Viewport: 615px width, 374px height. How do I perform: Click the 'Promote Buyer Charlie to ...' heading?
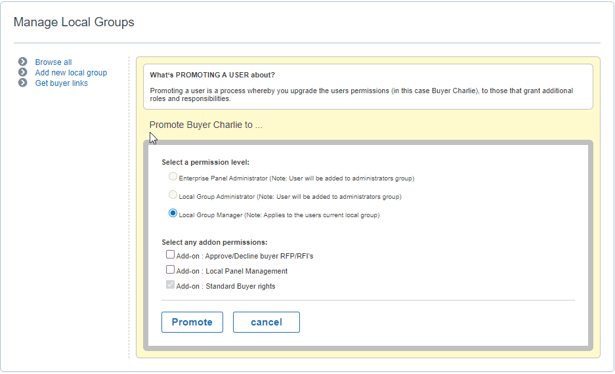coord(206,125)
